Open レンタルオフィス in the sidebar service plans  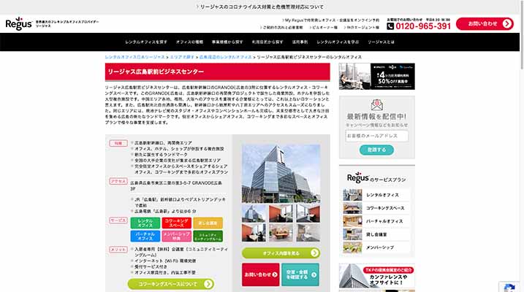376,195
